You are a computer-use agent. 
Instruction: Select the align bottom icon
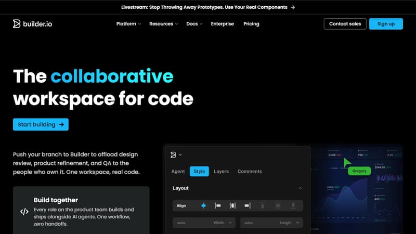pyautogui.click(x=293, y=205)
